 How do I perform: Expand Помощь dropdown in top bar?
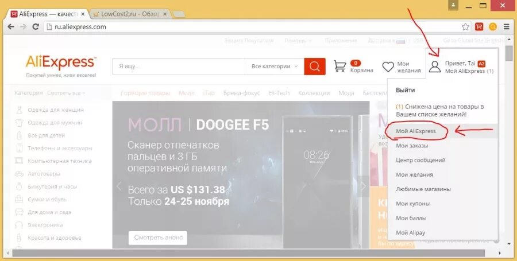coord(298,41)
